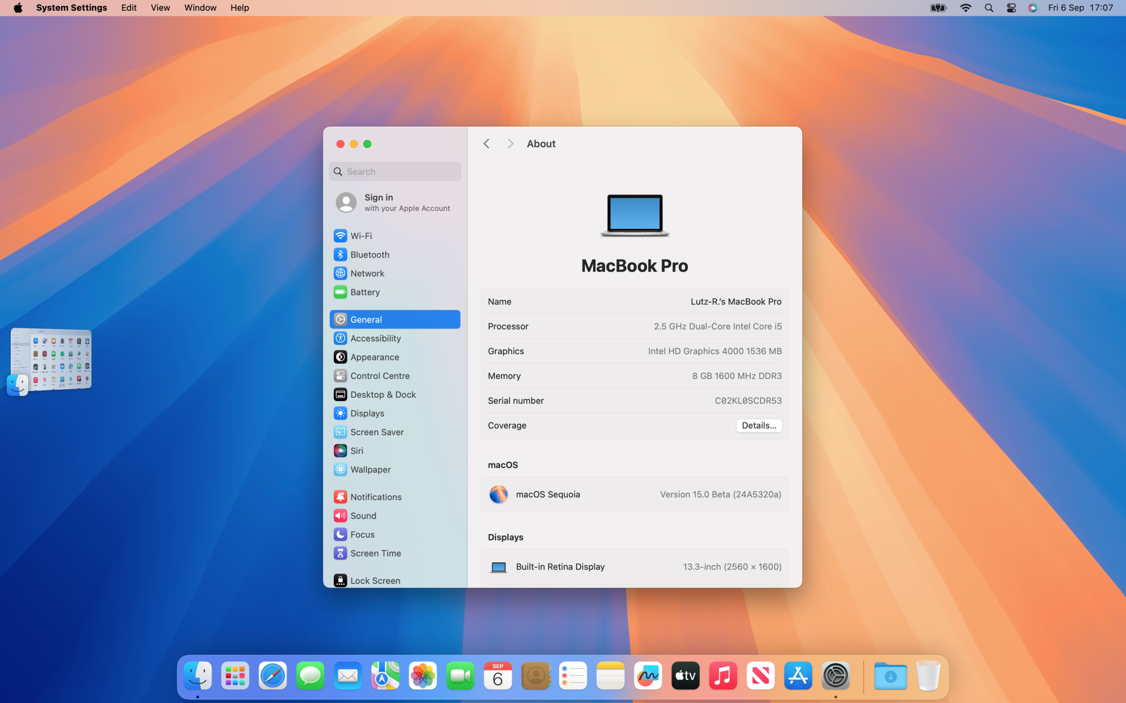1126x703 pixels.
Task: Open Wallpaper settings
Action: coord(395,470)
